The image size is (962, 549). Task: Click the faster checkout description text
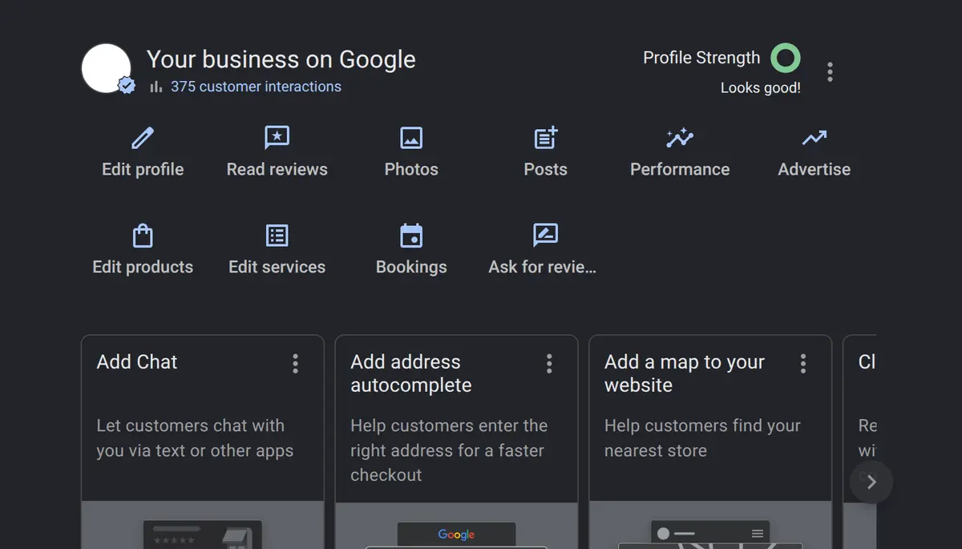(449, 450)
